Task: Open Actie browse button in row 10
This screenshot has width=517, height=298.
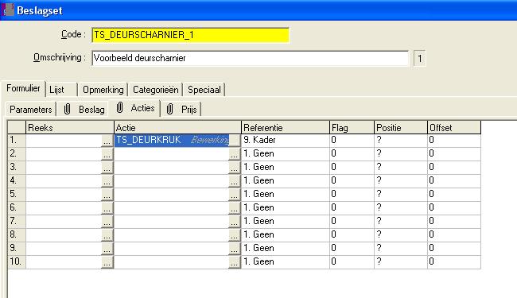Action: (235, 262)
